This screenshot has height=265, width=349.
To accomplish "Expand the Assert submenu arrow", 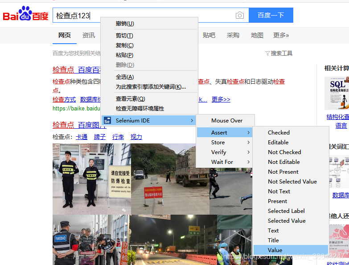I will point(249,133).
